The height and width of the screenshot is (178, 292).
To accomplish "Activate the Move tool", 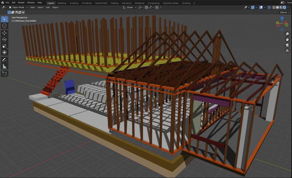I will (x=4, y=33).
